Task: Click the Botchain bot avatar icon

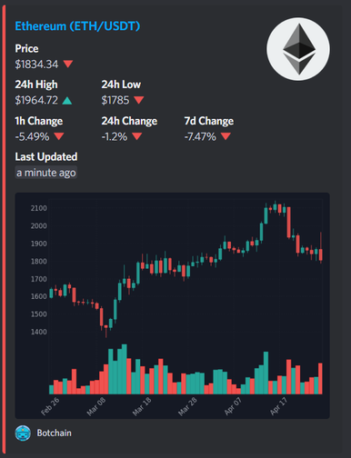Action: pos(23,433)
